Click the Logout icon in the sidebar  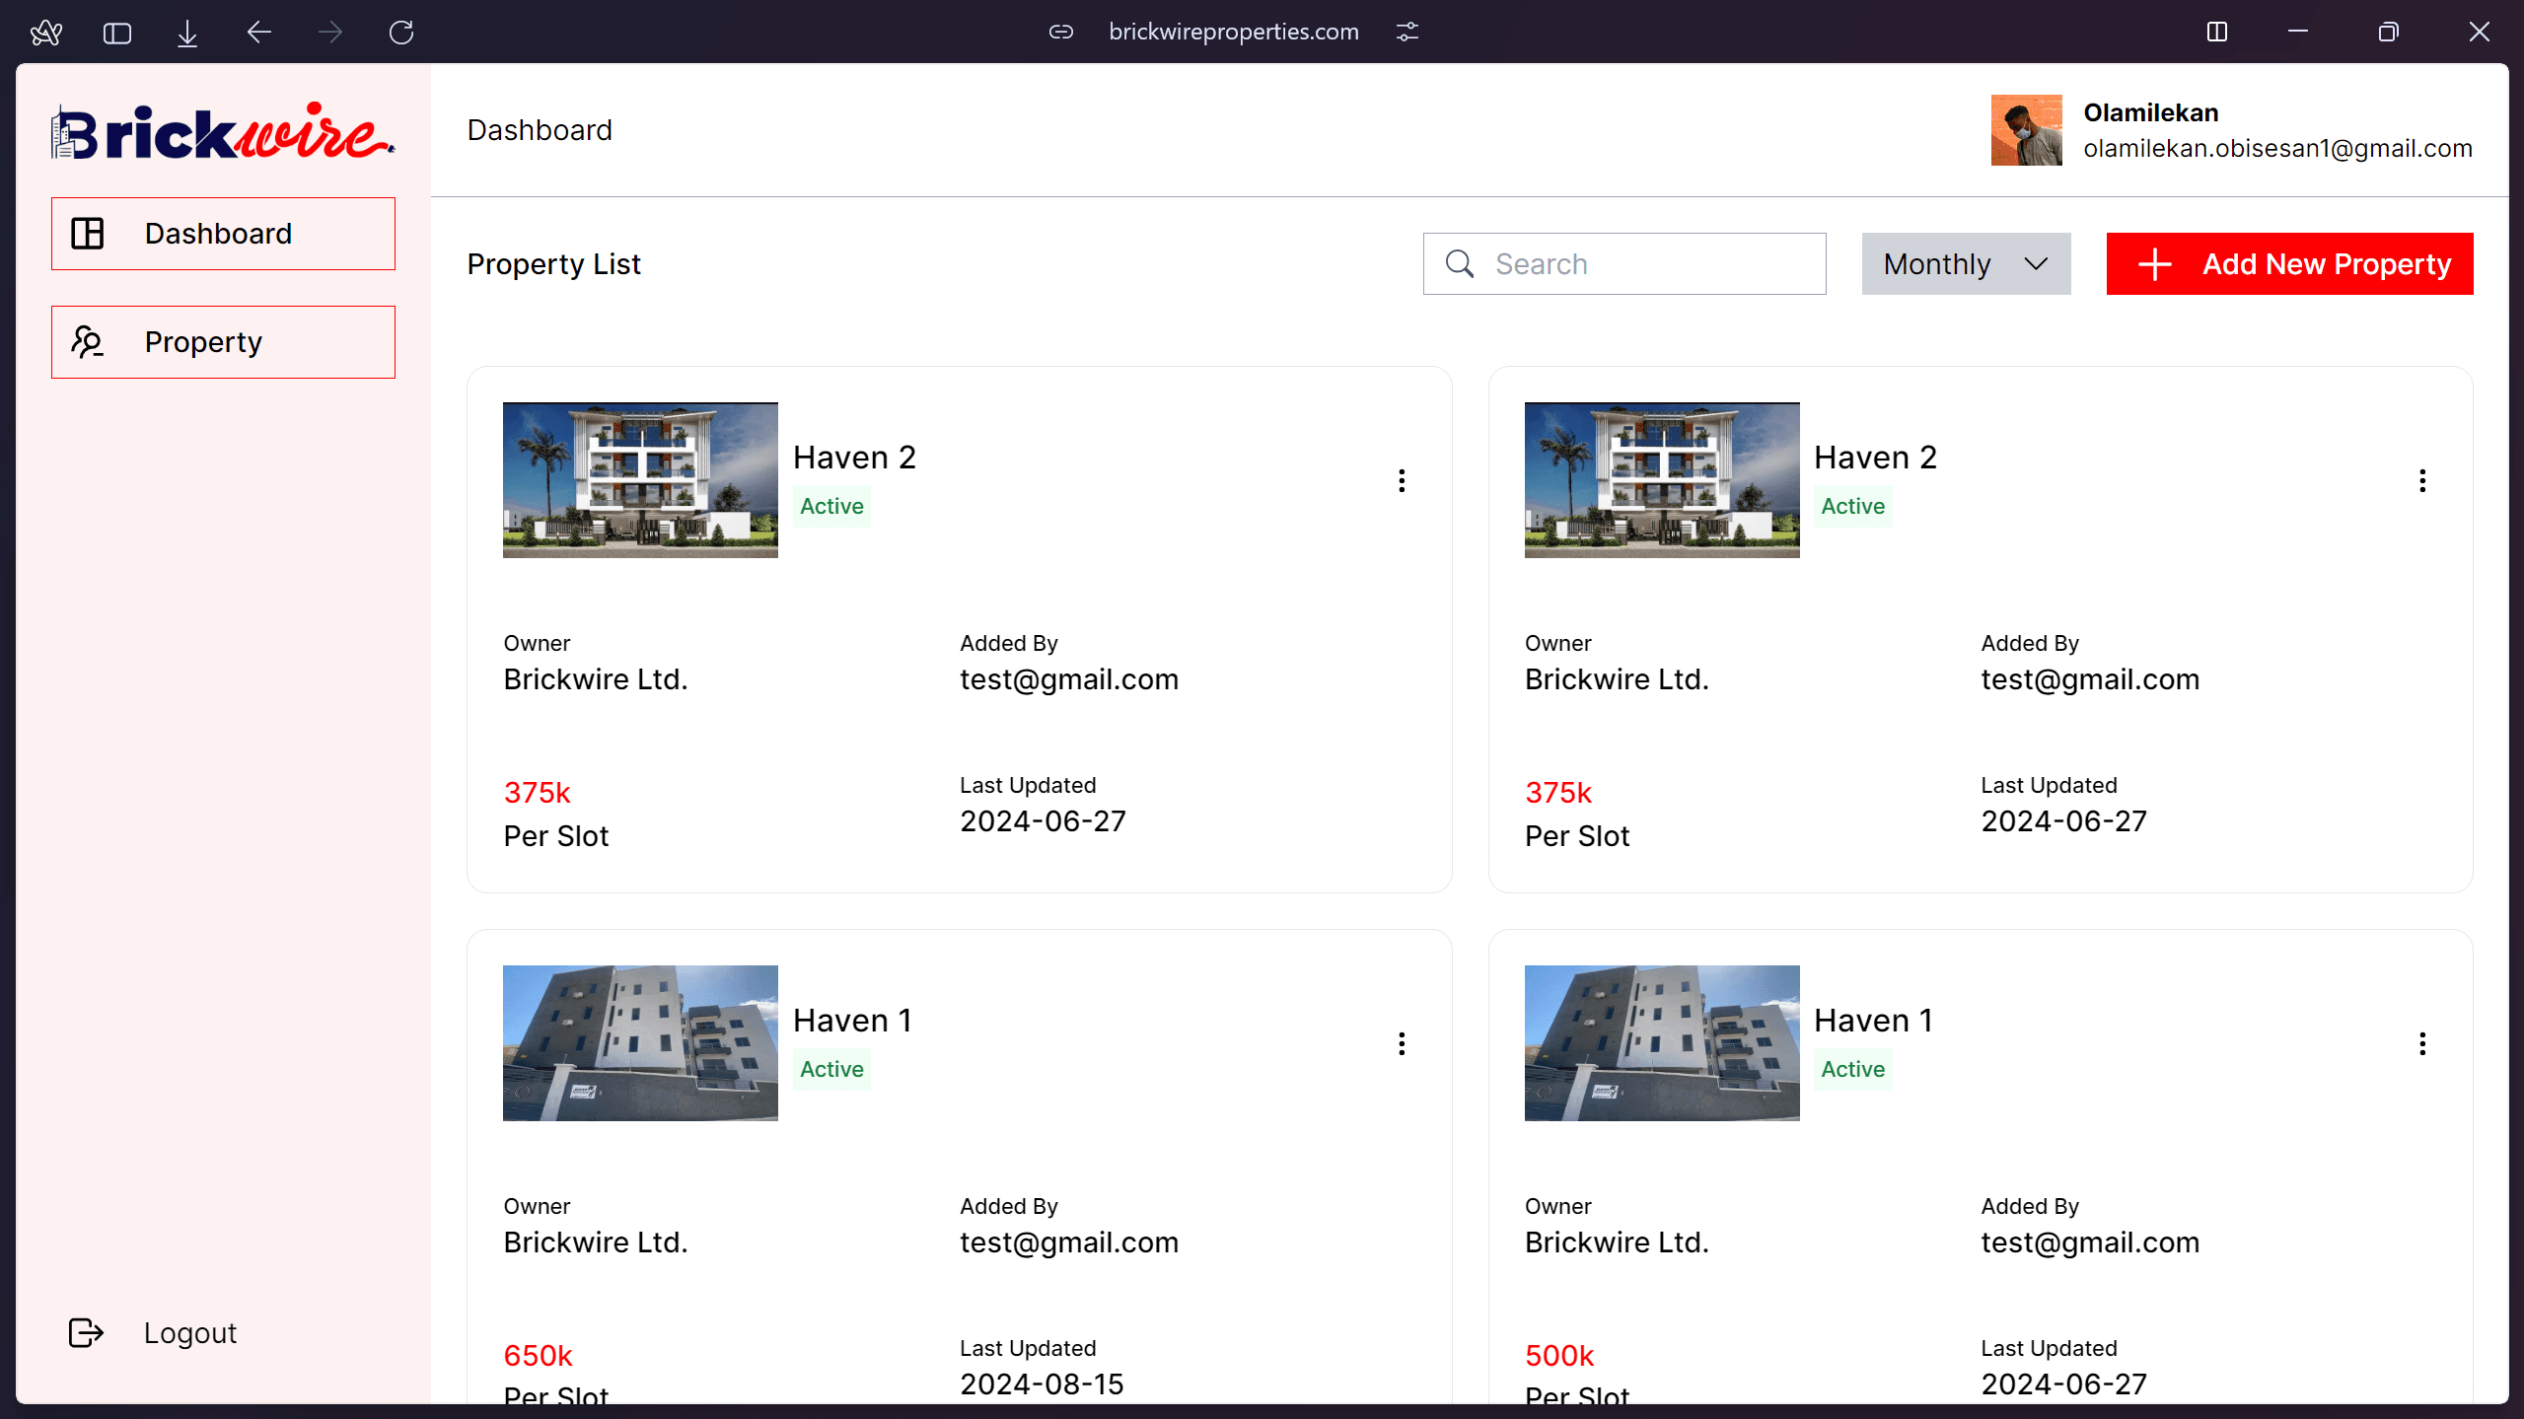point(85,1332)
